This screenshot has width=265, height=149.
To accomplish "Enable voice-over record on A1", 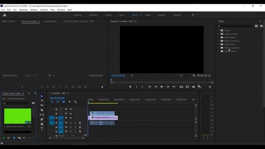I will point(80,123).
